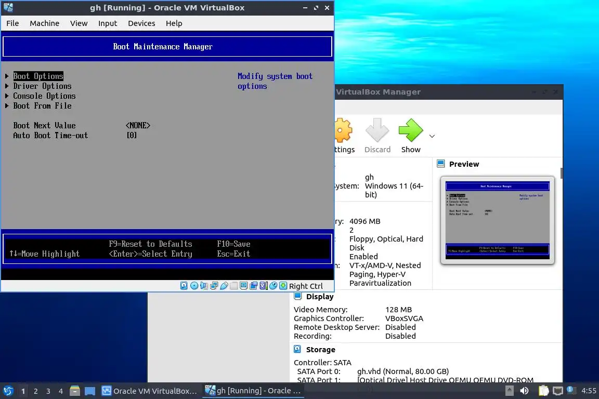Image resolution: width=599 pixels, height=399 pixels.
Task: Click VBoxSVGA graphics controller value
Action: point(404,318)
